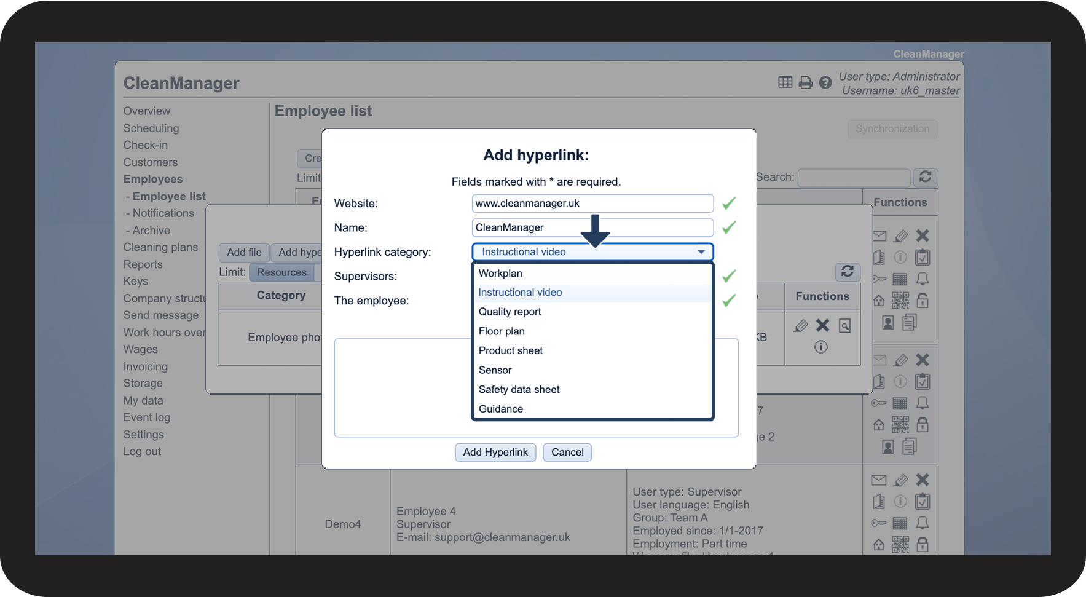Viewport: 1086px width, 597px height.
Task: Click delete X icon in Employee photo row
Action: coord(823,325)
